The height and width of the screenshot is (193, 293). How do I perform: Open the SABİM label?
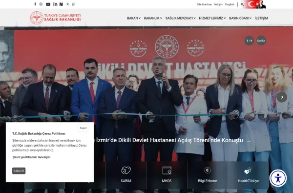click(x=126, y=181)
